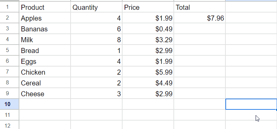277x129 pixels.
Task: Select row 10 header
Action: [10, 104]
